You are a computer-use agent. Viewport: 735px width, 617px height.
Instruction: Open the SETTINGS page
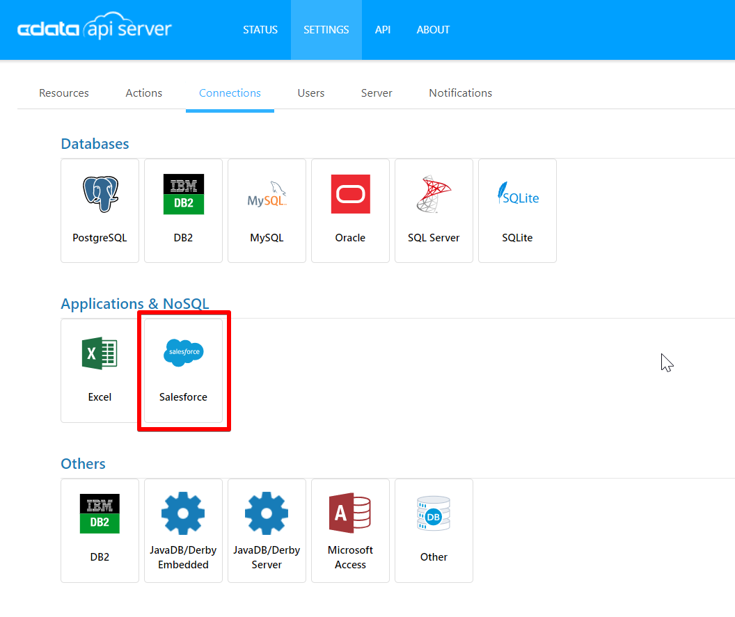tap(326, 30)
